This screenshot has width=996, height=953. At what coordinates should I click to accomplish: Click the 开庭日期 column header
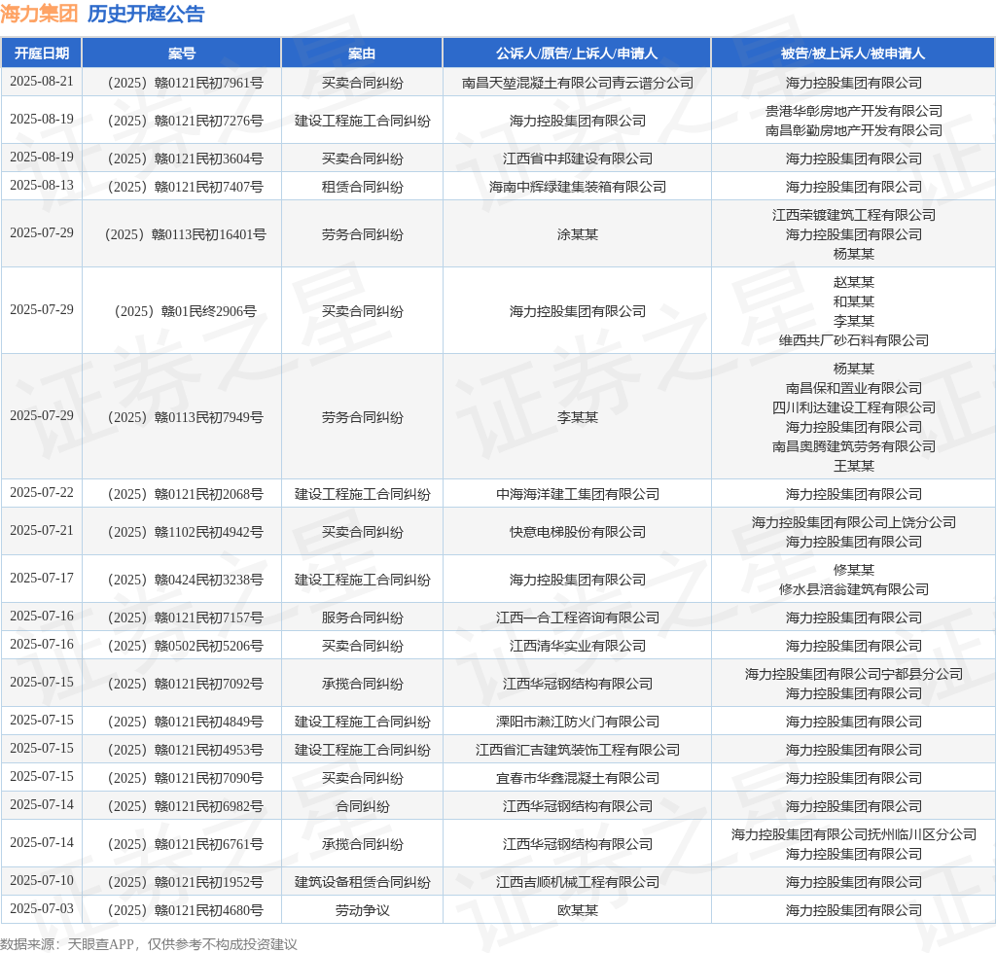pos(42,53)
